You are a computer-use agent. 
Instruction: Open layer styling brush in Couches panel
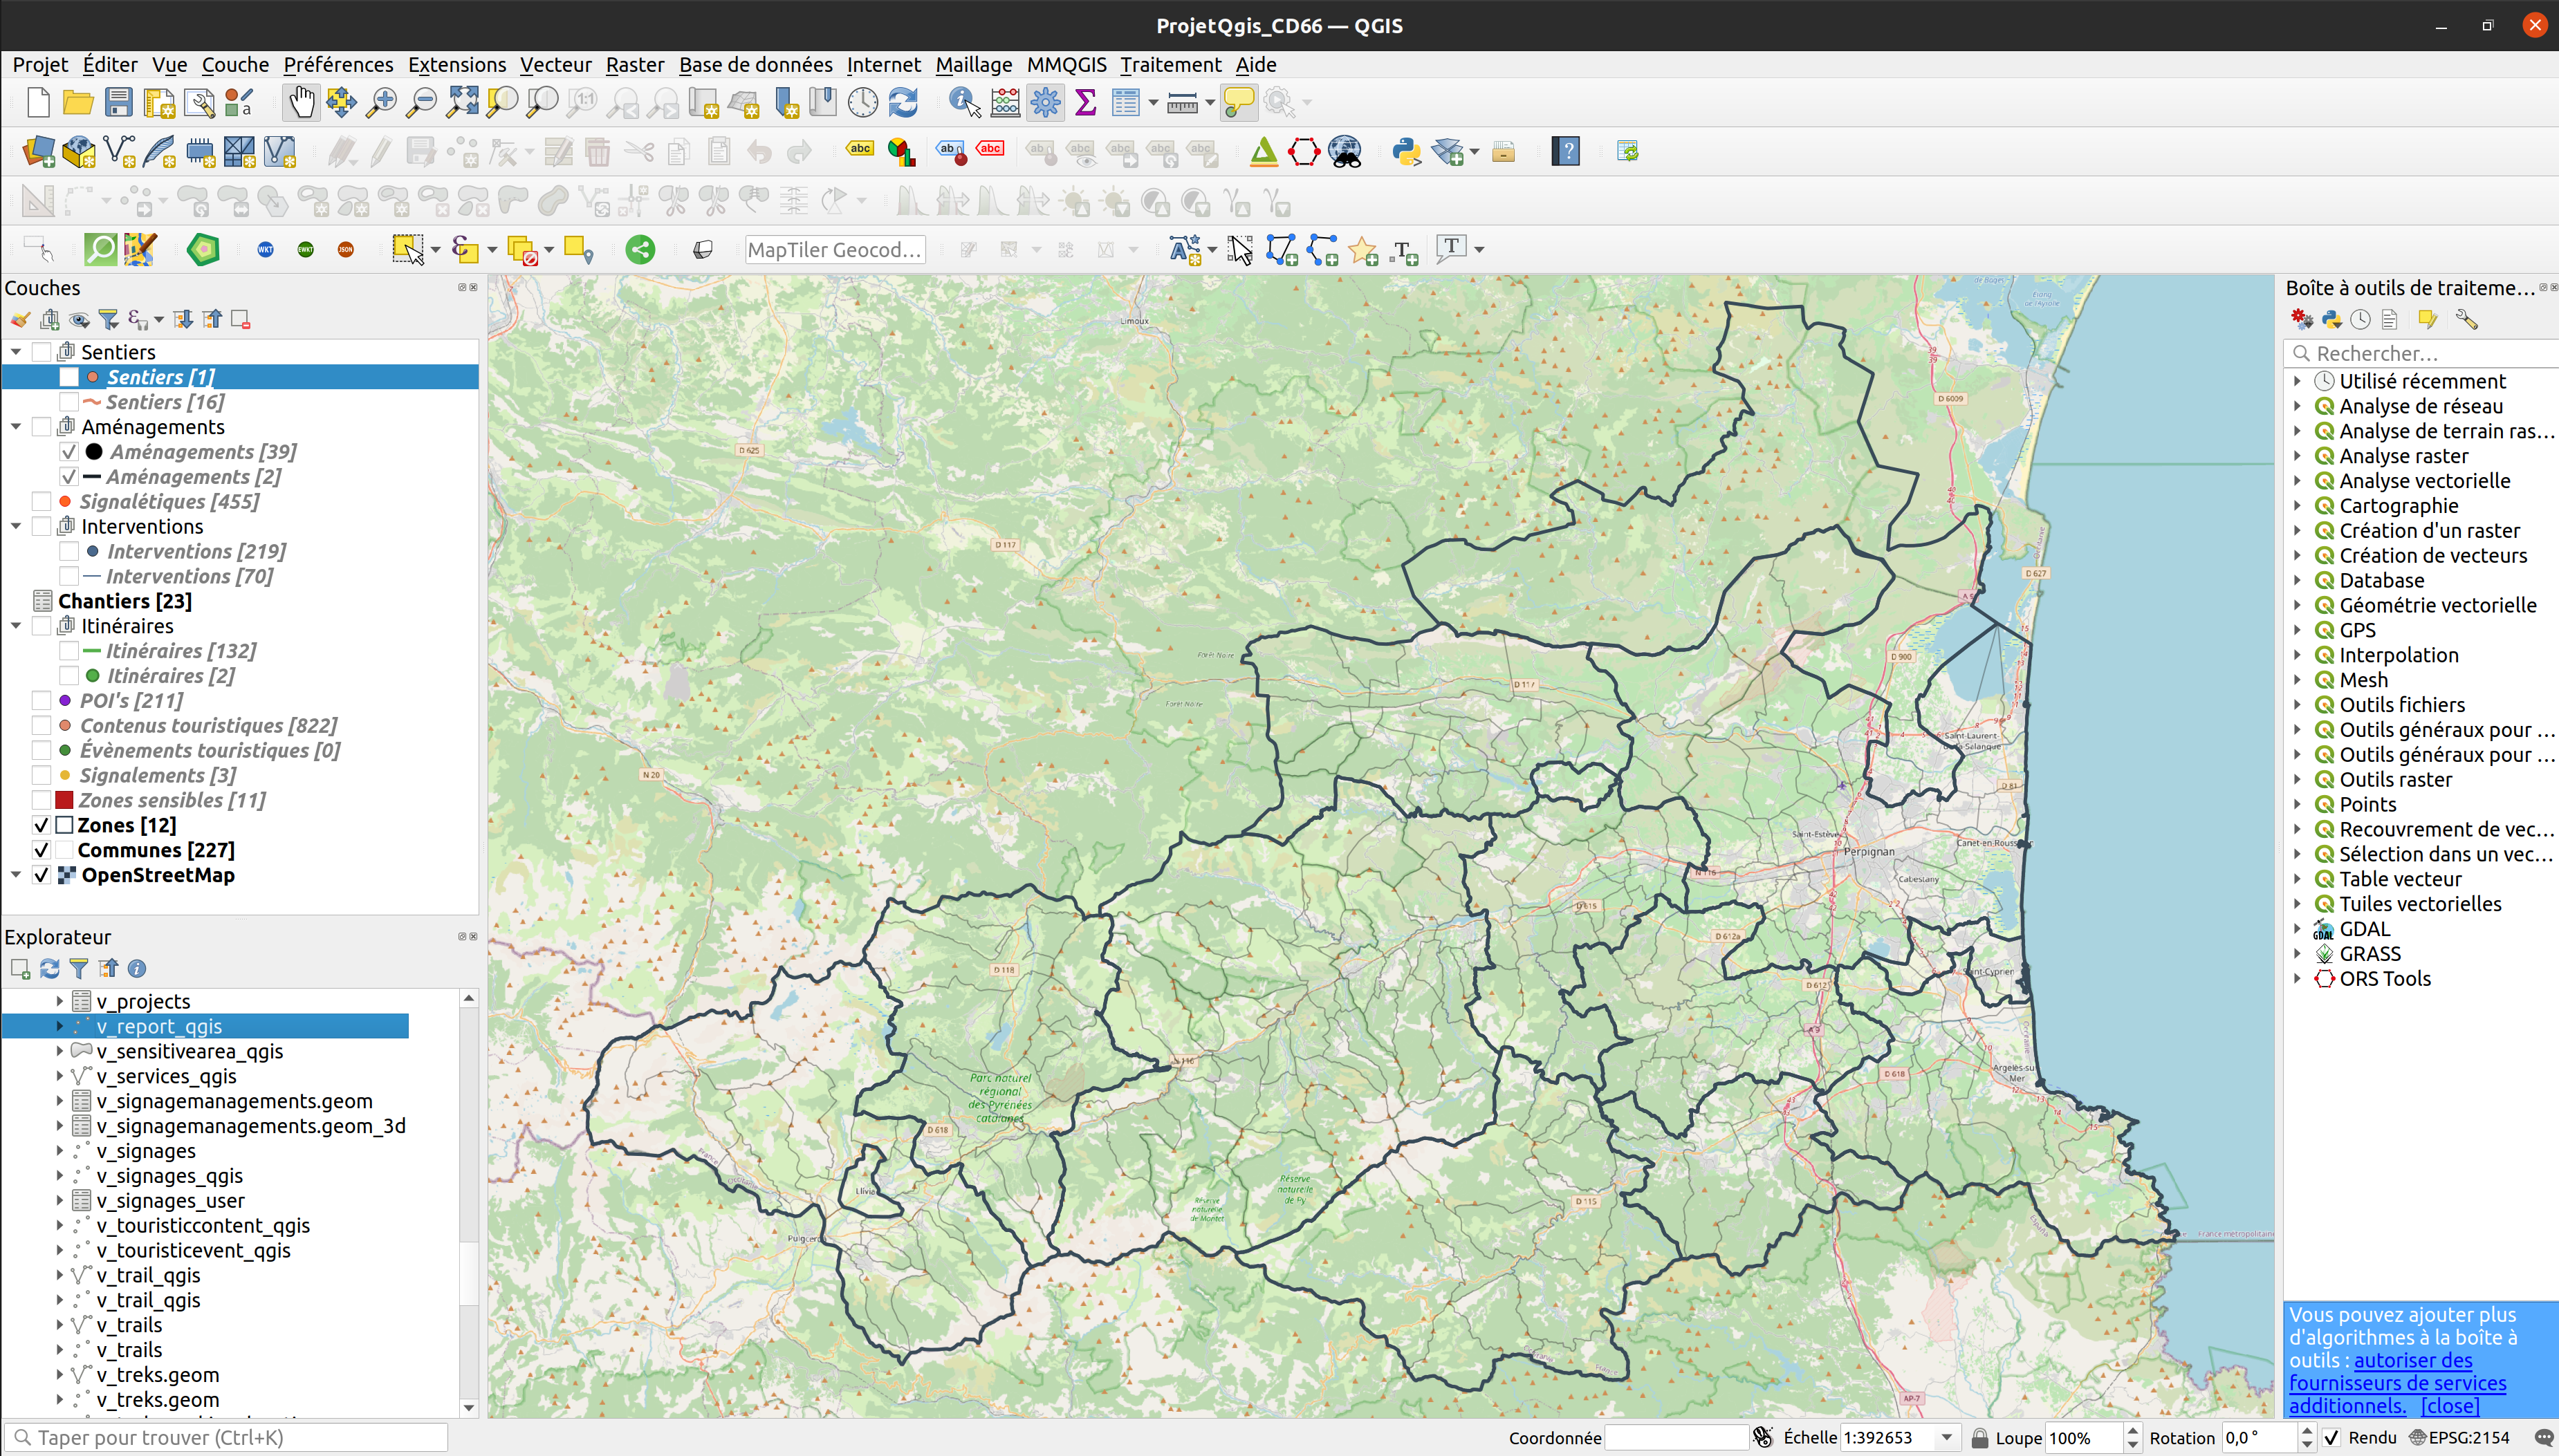[x=20, y=320]
